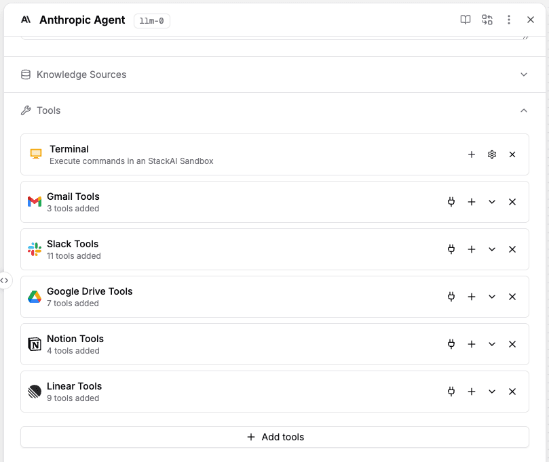The height and width of the screenshot is (462, 549).
Task: Expand the Linear Tools list chevron
Action: pos(492,392)
